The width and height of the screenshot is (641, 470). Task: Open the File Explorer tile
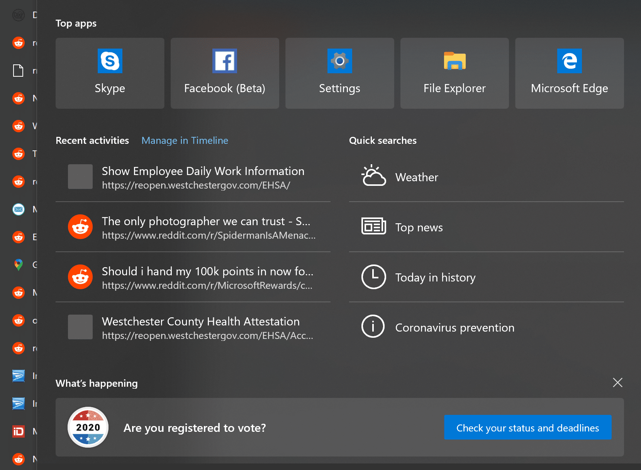coord(454,73)
